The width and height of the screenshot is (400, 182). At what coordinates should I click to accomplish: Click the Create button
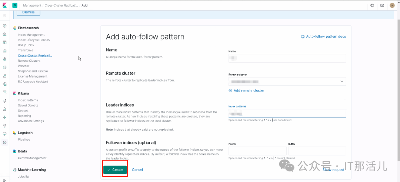(x=115, y=169)
